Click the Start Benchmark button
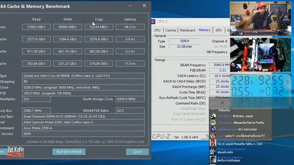 click(69, 152)
